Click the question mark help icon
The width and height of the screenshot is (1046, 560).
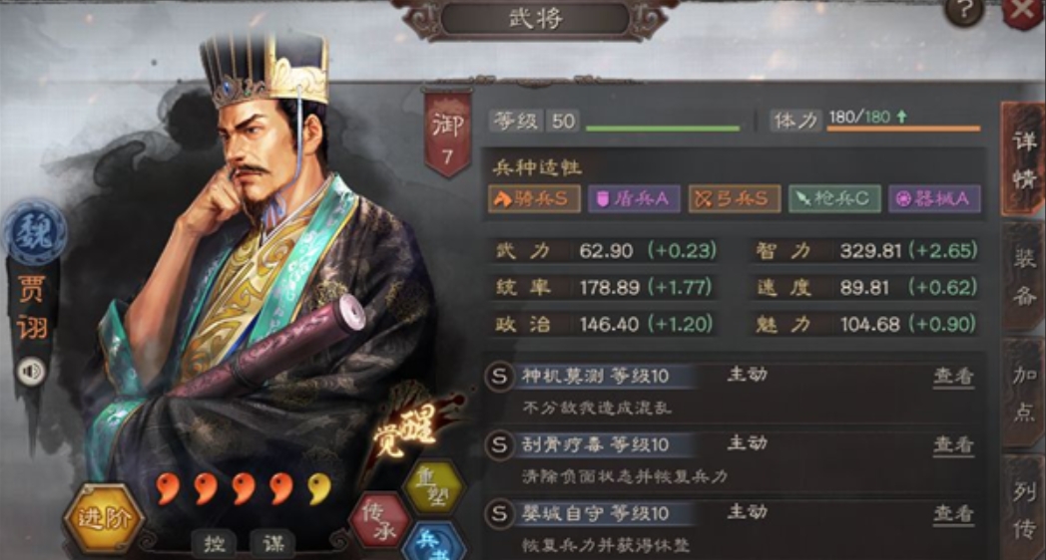[964, 11]
